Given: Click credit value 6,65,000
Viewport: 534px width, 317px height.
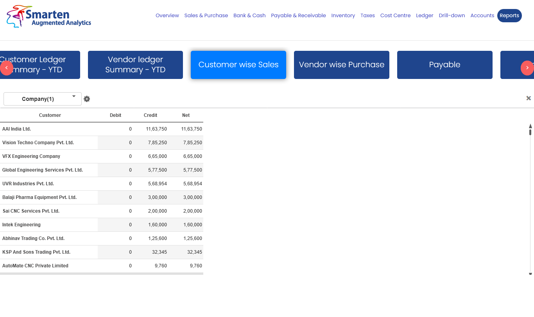Looking at the screenshot, I should click(158, 156).
